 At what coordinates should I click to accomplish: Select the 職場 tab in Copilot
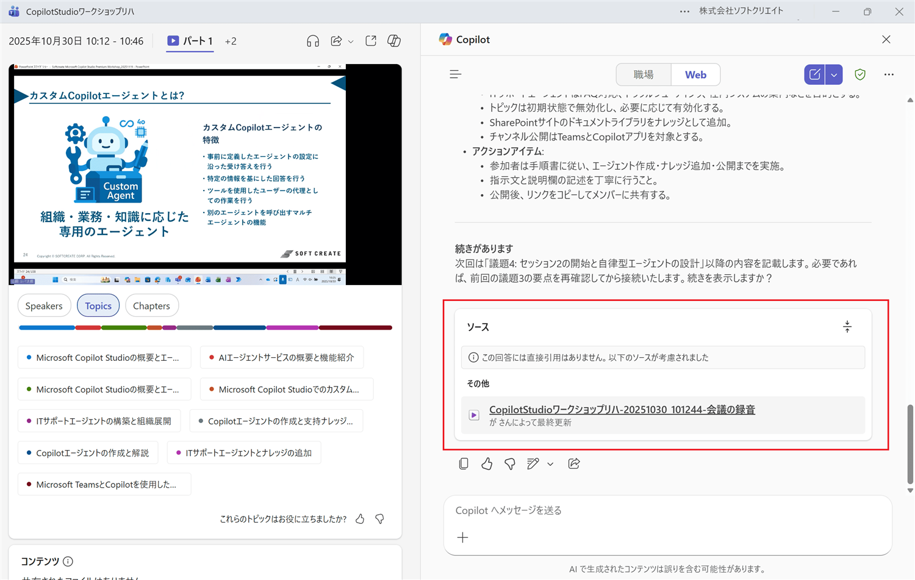click(643, 74)
